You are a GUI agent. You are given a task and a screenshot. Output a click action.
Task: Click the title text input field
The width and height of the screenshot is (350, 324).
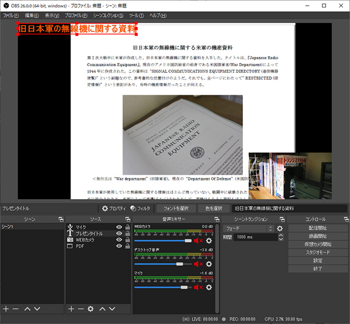click(x=290, y=209)
